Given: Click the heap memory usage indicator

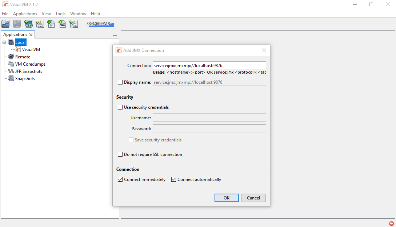Looking at the screenshot, I should 100,24.
